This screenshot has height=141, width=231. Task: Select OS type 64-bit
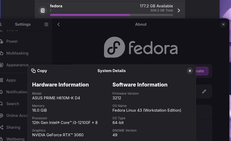click(x=118, y=123)
